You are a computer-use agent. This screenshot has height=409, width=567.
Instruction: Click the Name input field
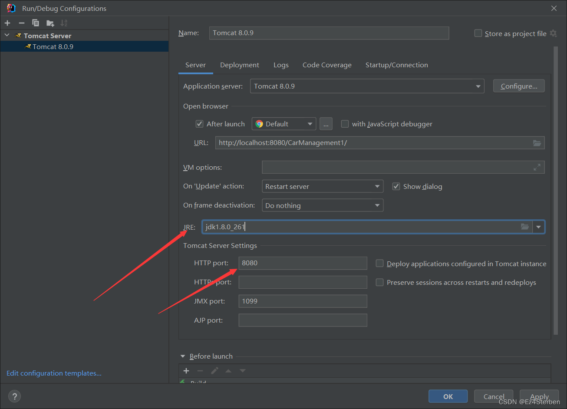click(x=329, y=33)
